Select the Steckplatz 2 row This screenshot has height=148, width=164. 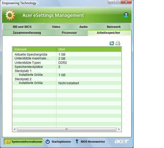coord(67,79)
